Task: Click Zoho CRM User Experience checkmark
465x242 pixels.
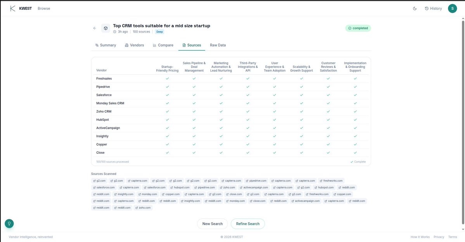Action: pos(275,112)
